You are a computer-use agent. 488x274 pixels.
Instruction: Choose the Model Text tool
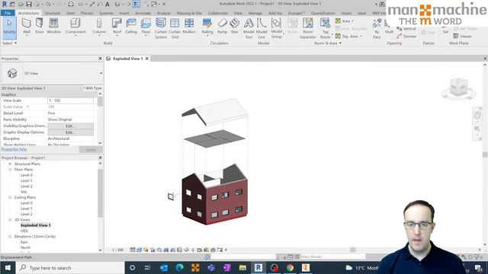(249, 28)
